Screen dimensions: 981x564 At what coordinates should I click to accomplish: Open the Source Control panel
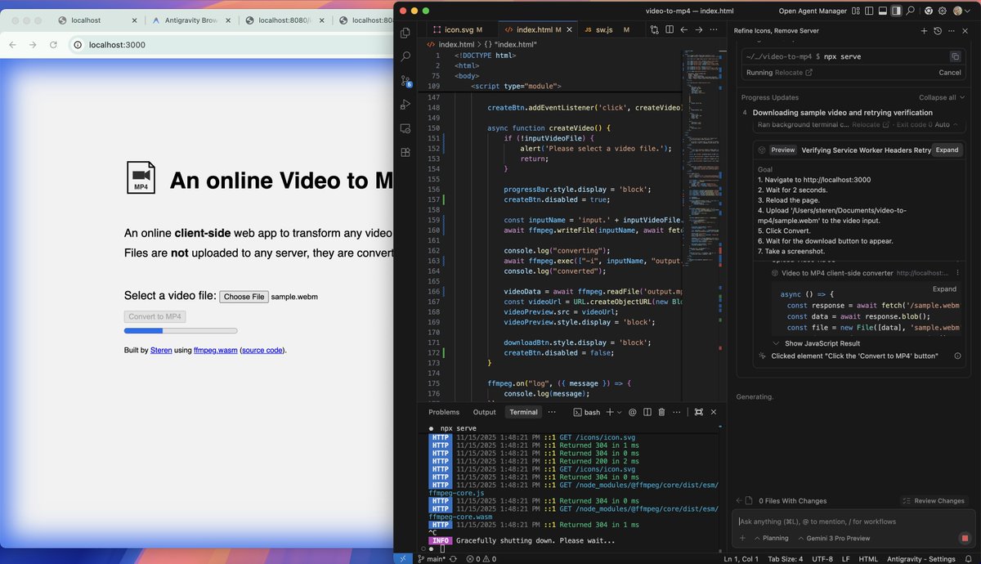click(x=405, y=80)
